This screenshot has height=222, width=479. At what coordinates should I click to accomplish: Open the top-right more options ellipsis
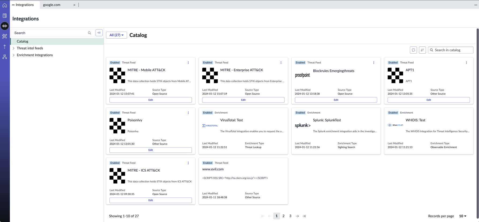click(x=476, y=5)
